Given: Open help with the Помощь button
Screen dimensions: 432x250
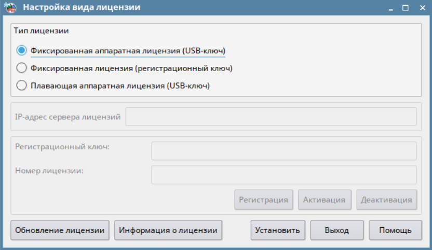Looking at the screenshot, I should 395,230.
